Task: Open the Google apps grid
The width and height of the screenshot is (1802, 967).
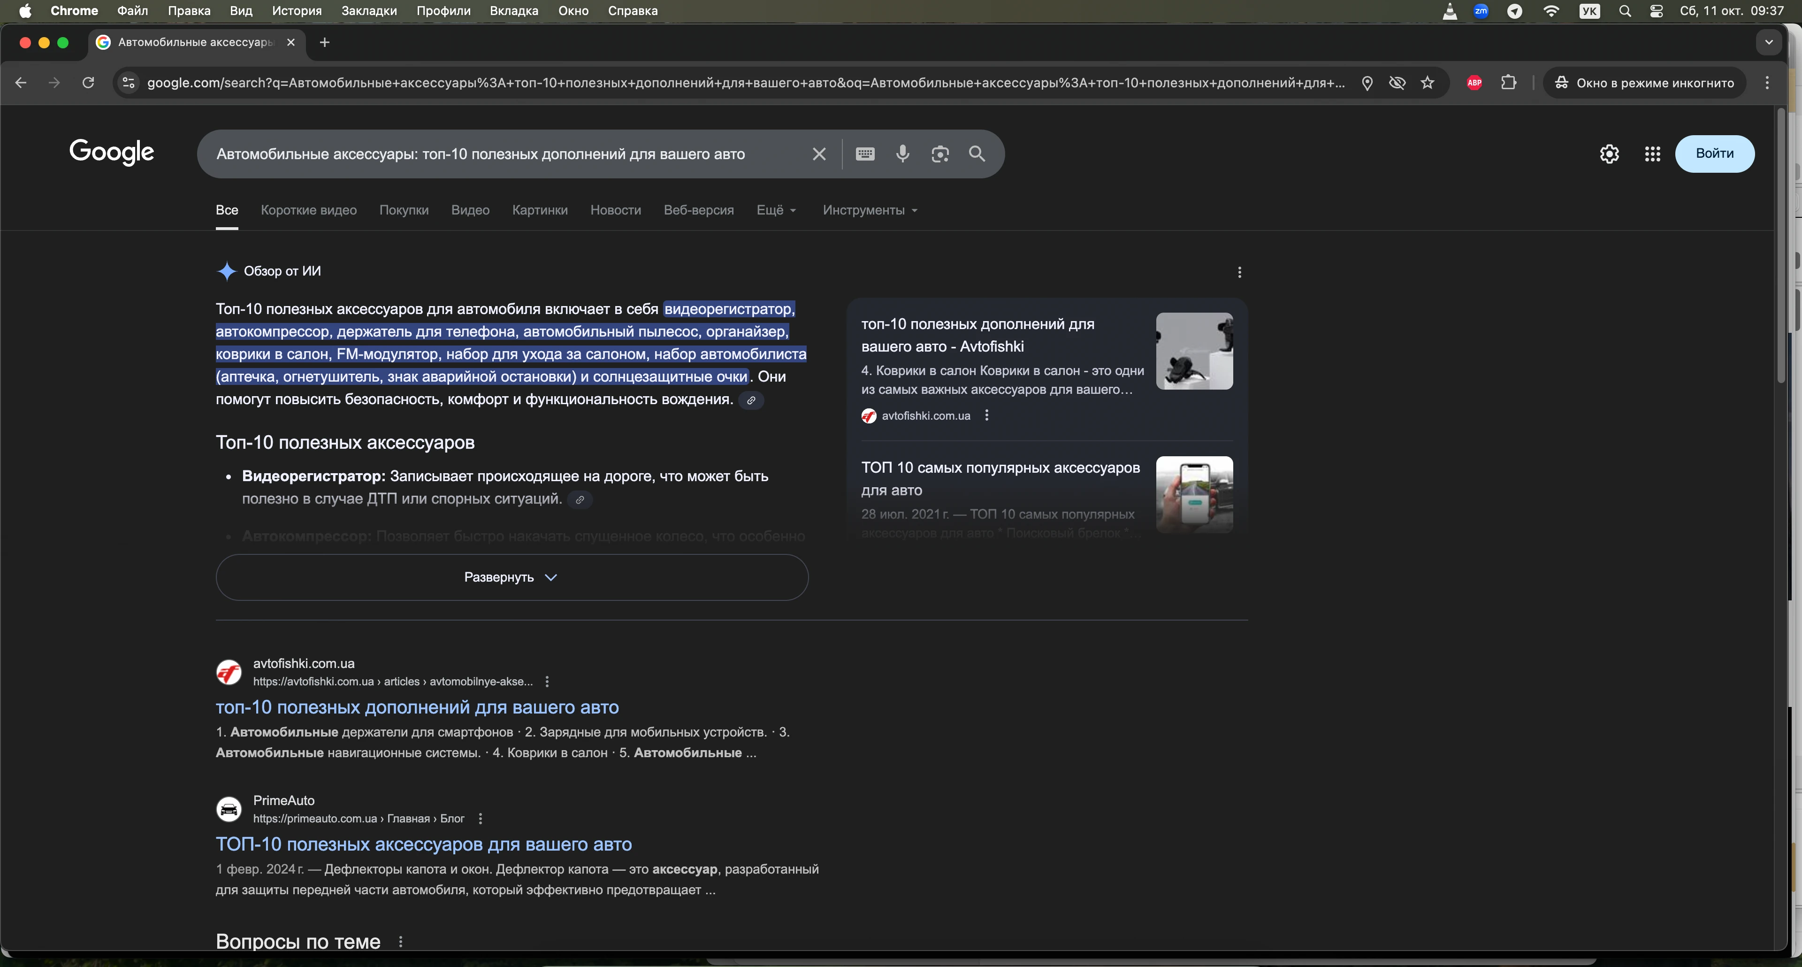Action: (x=1652, y=154)
